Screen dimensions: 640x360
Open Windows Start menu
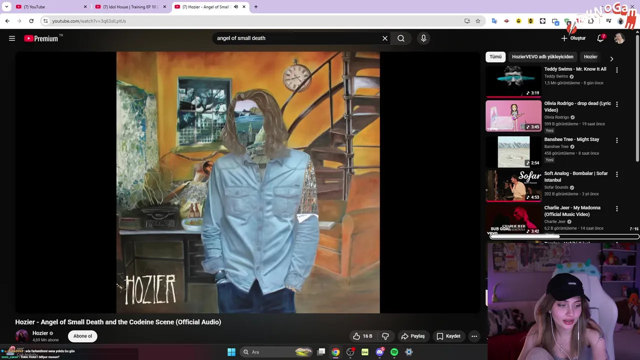[x=231, y=352]
